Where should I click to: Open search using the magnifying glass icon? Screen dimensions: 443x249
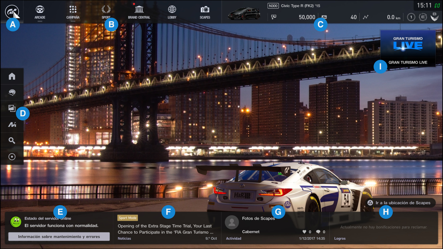[12, 140]
